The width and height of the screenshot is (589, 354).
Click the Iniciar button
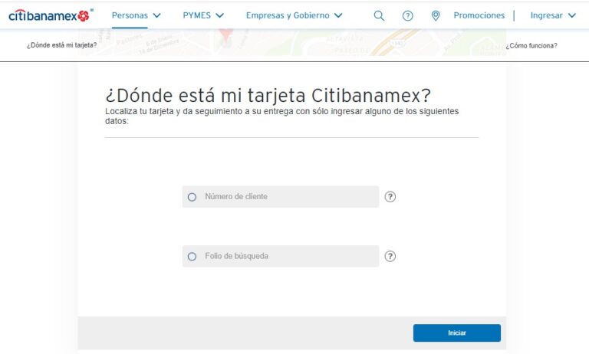(457, 333)
